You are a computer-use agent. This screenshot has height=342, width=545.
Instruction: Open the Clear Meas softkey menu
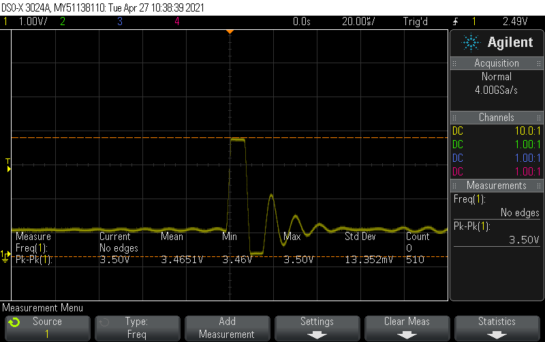pyautogui.click(x=407, y=328)
